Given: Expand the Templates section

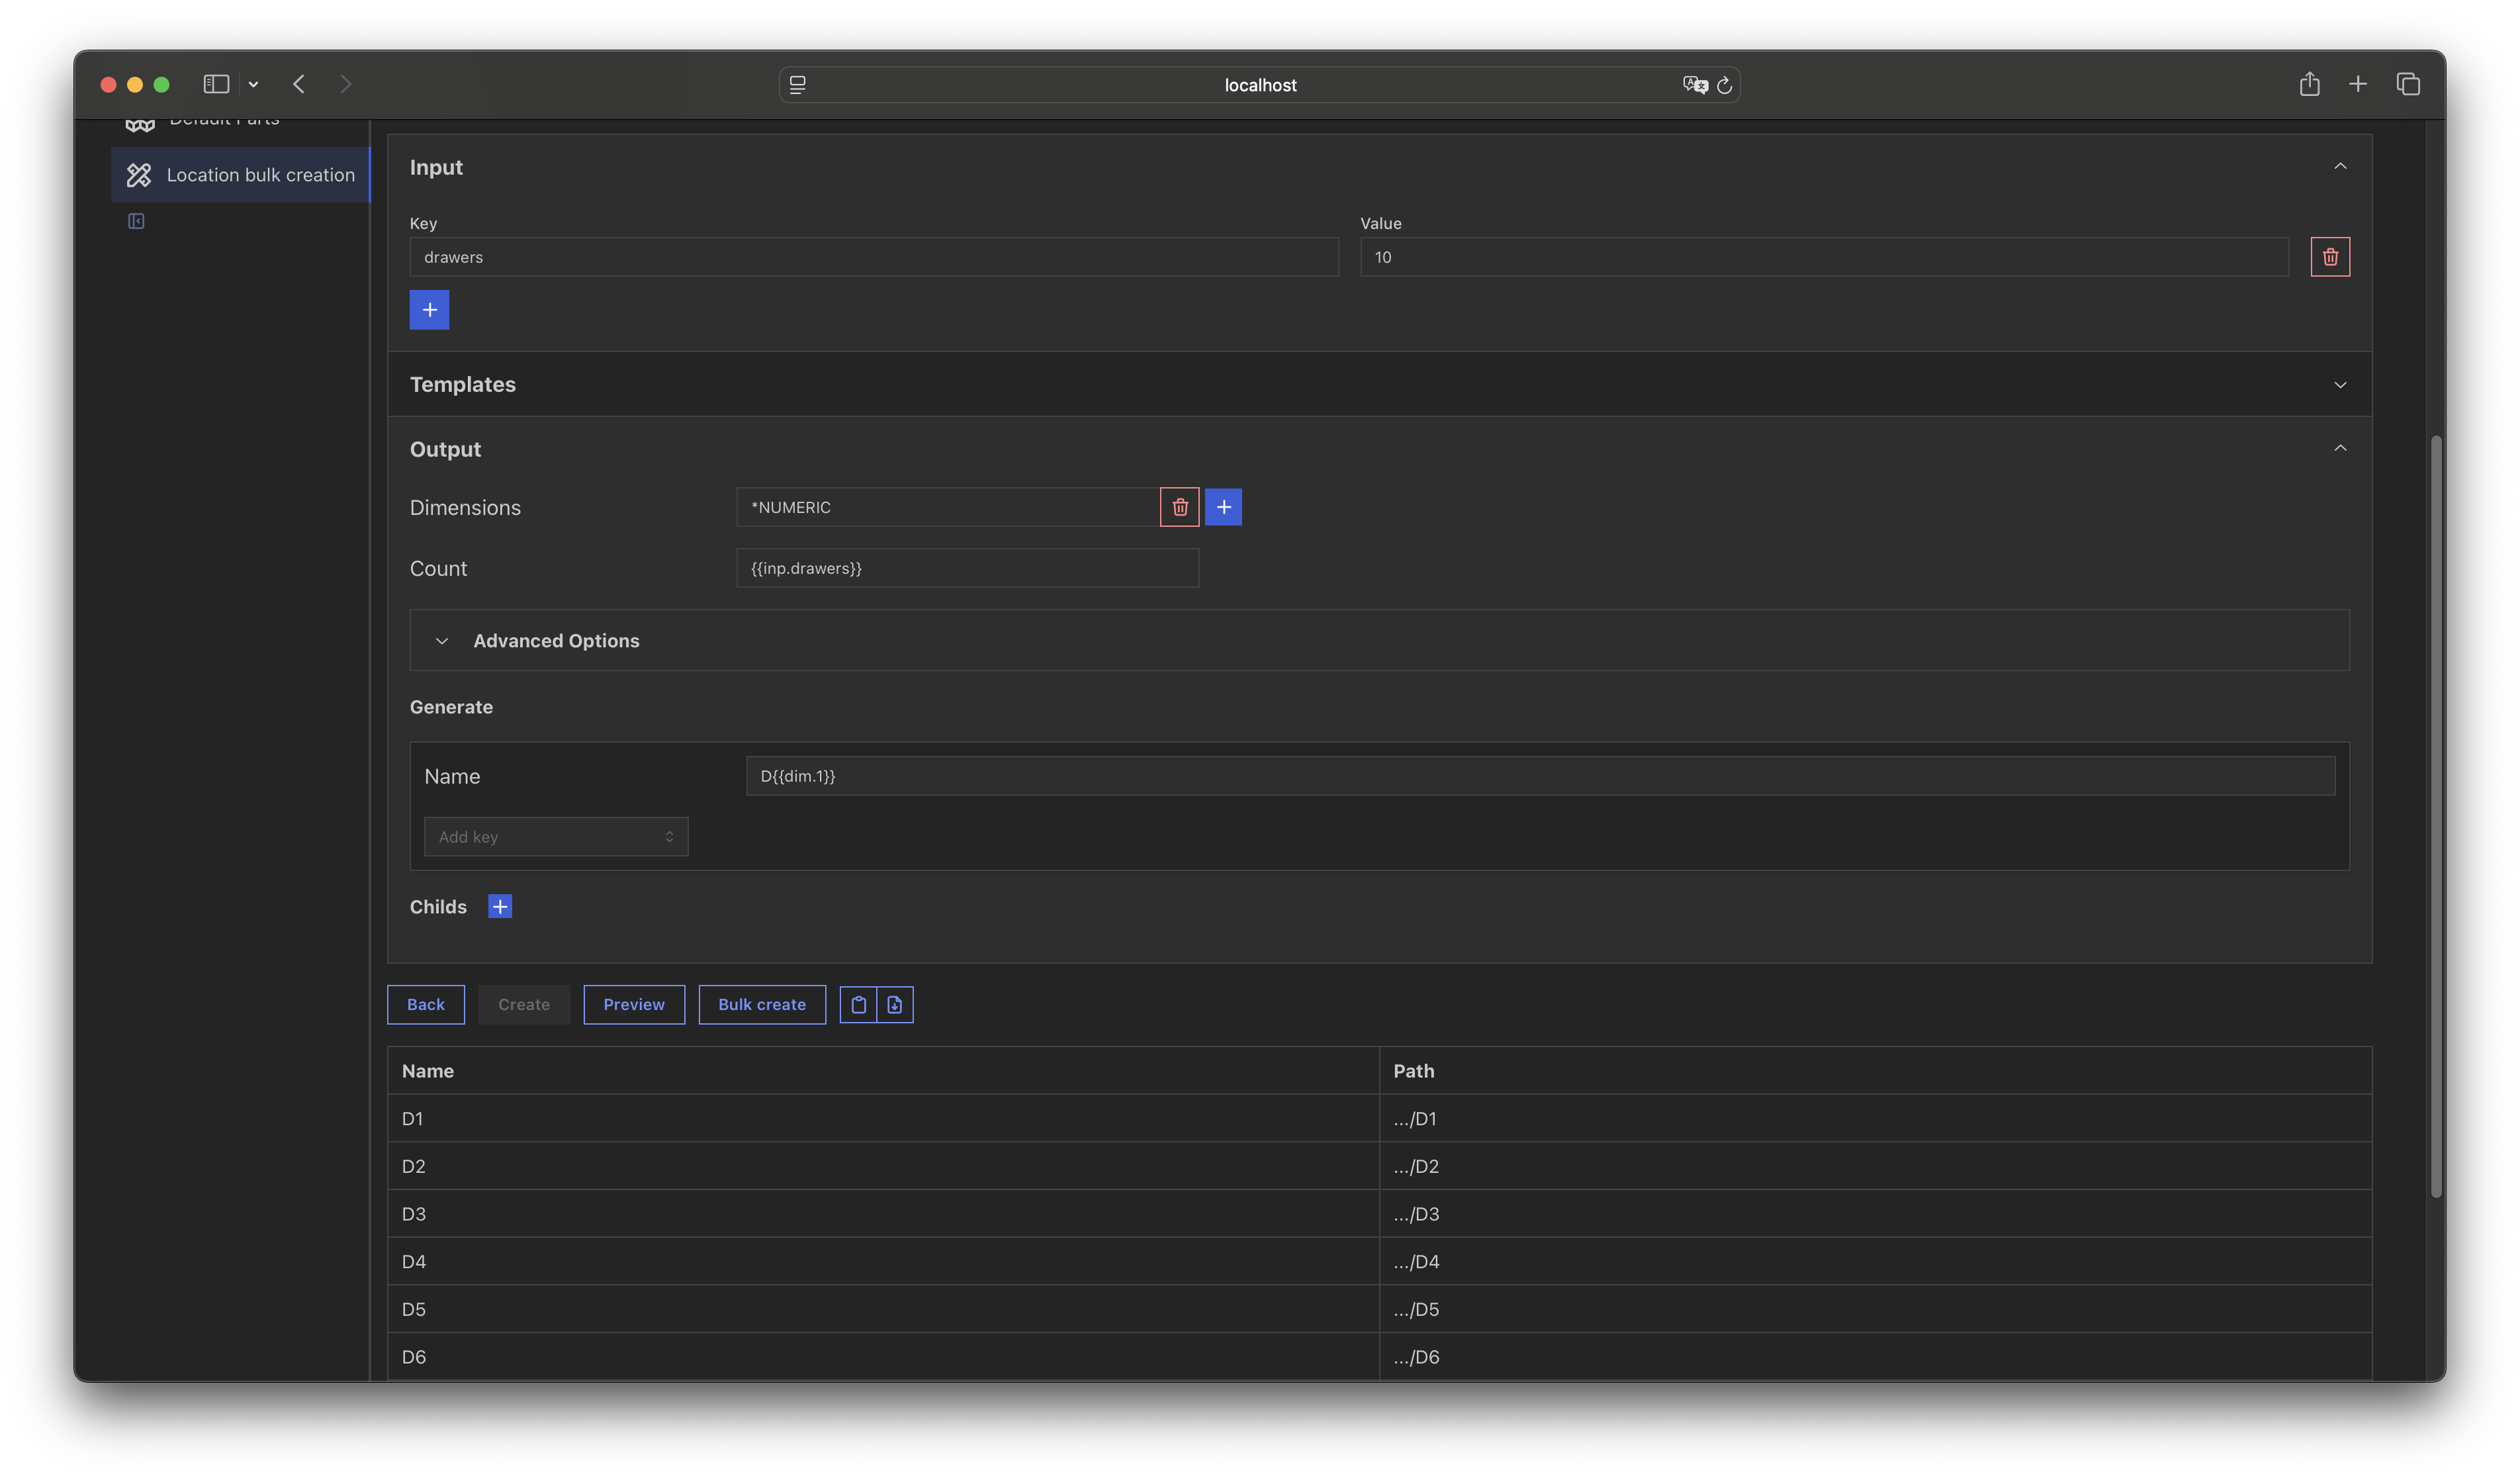Looking at the screenshot, I should 2339,385.
